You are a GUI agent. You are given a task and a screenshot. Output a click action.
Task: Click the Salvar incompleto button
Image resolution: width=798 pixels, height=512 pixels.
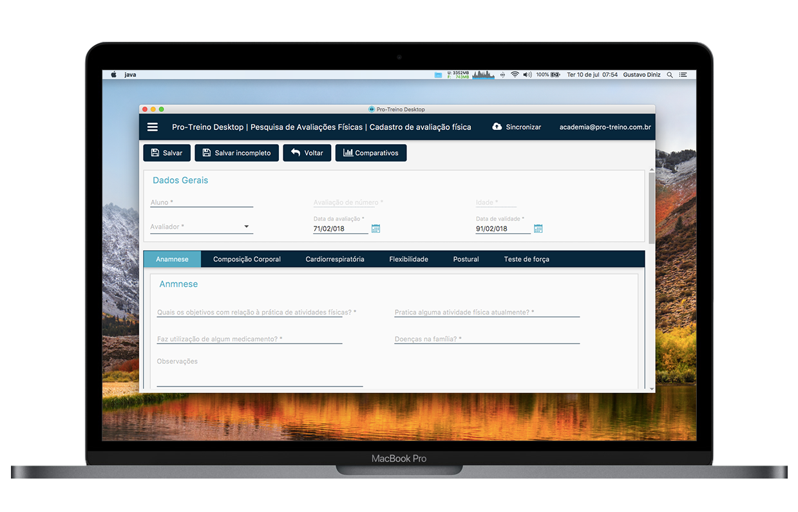pos(237,153)
